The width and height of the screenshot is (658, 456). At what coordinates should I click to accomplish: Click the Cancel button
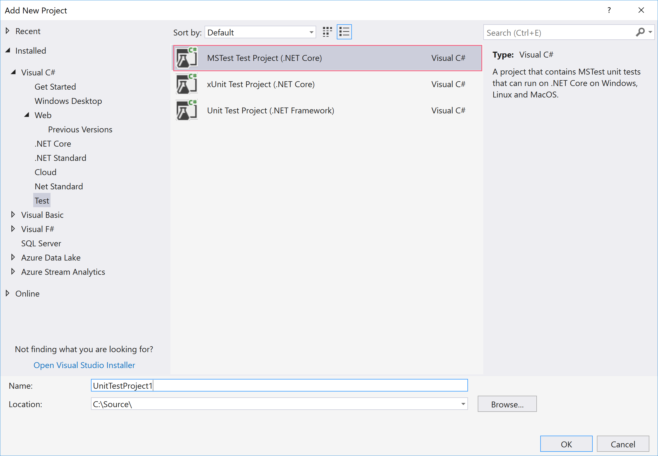point(623,444)
